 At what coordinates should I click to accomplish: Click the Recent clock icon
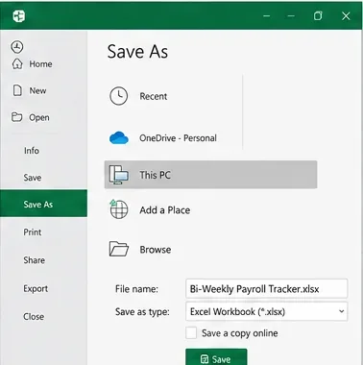[119, 96]
